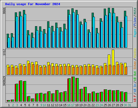This screenshot has width=138, height=108.
Task: Click day 8 on the x-axis
Action: tap(37, 105)
